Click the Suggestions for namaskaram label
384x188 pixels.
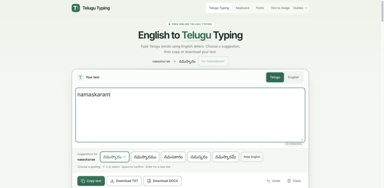click(87, 157)
